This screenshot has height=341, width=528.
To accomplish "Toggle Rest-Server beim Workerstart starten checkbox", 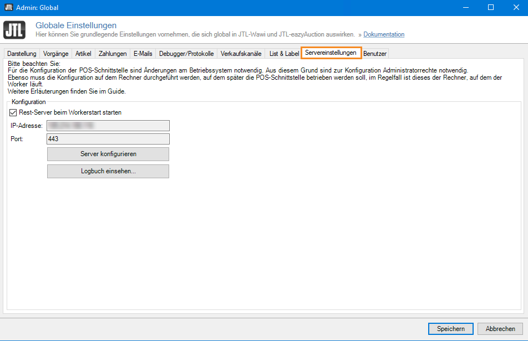I will click(13, 112).
